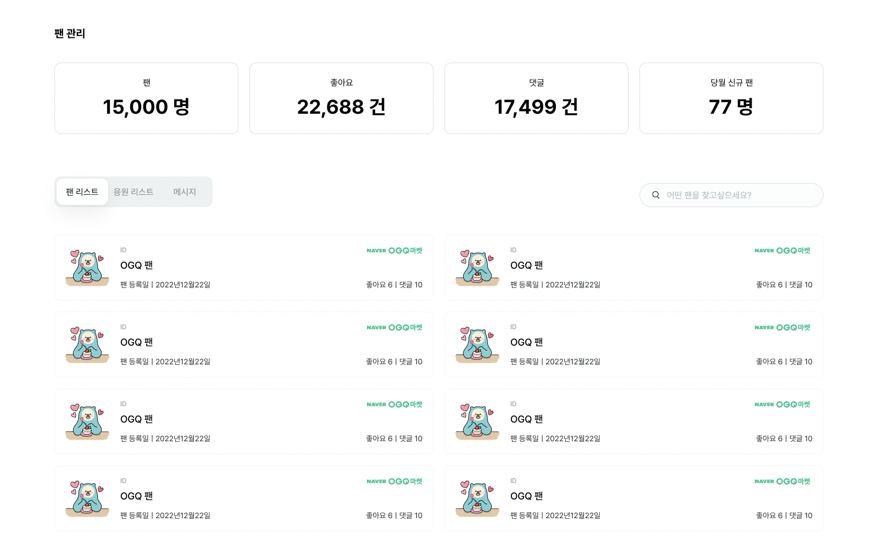The width and height of the screenshot is (879, 544).
Task: Click the bear avatar in the first left-column fan card
Action: (87, 268)
